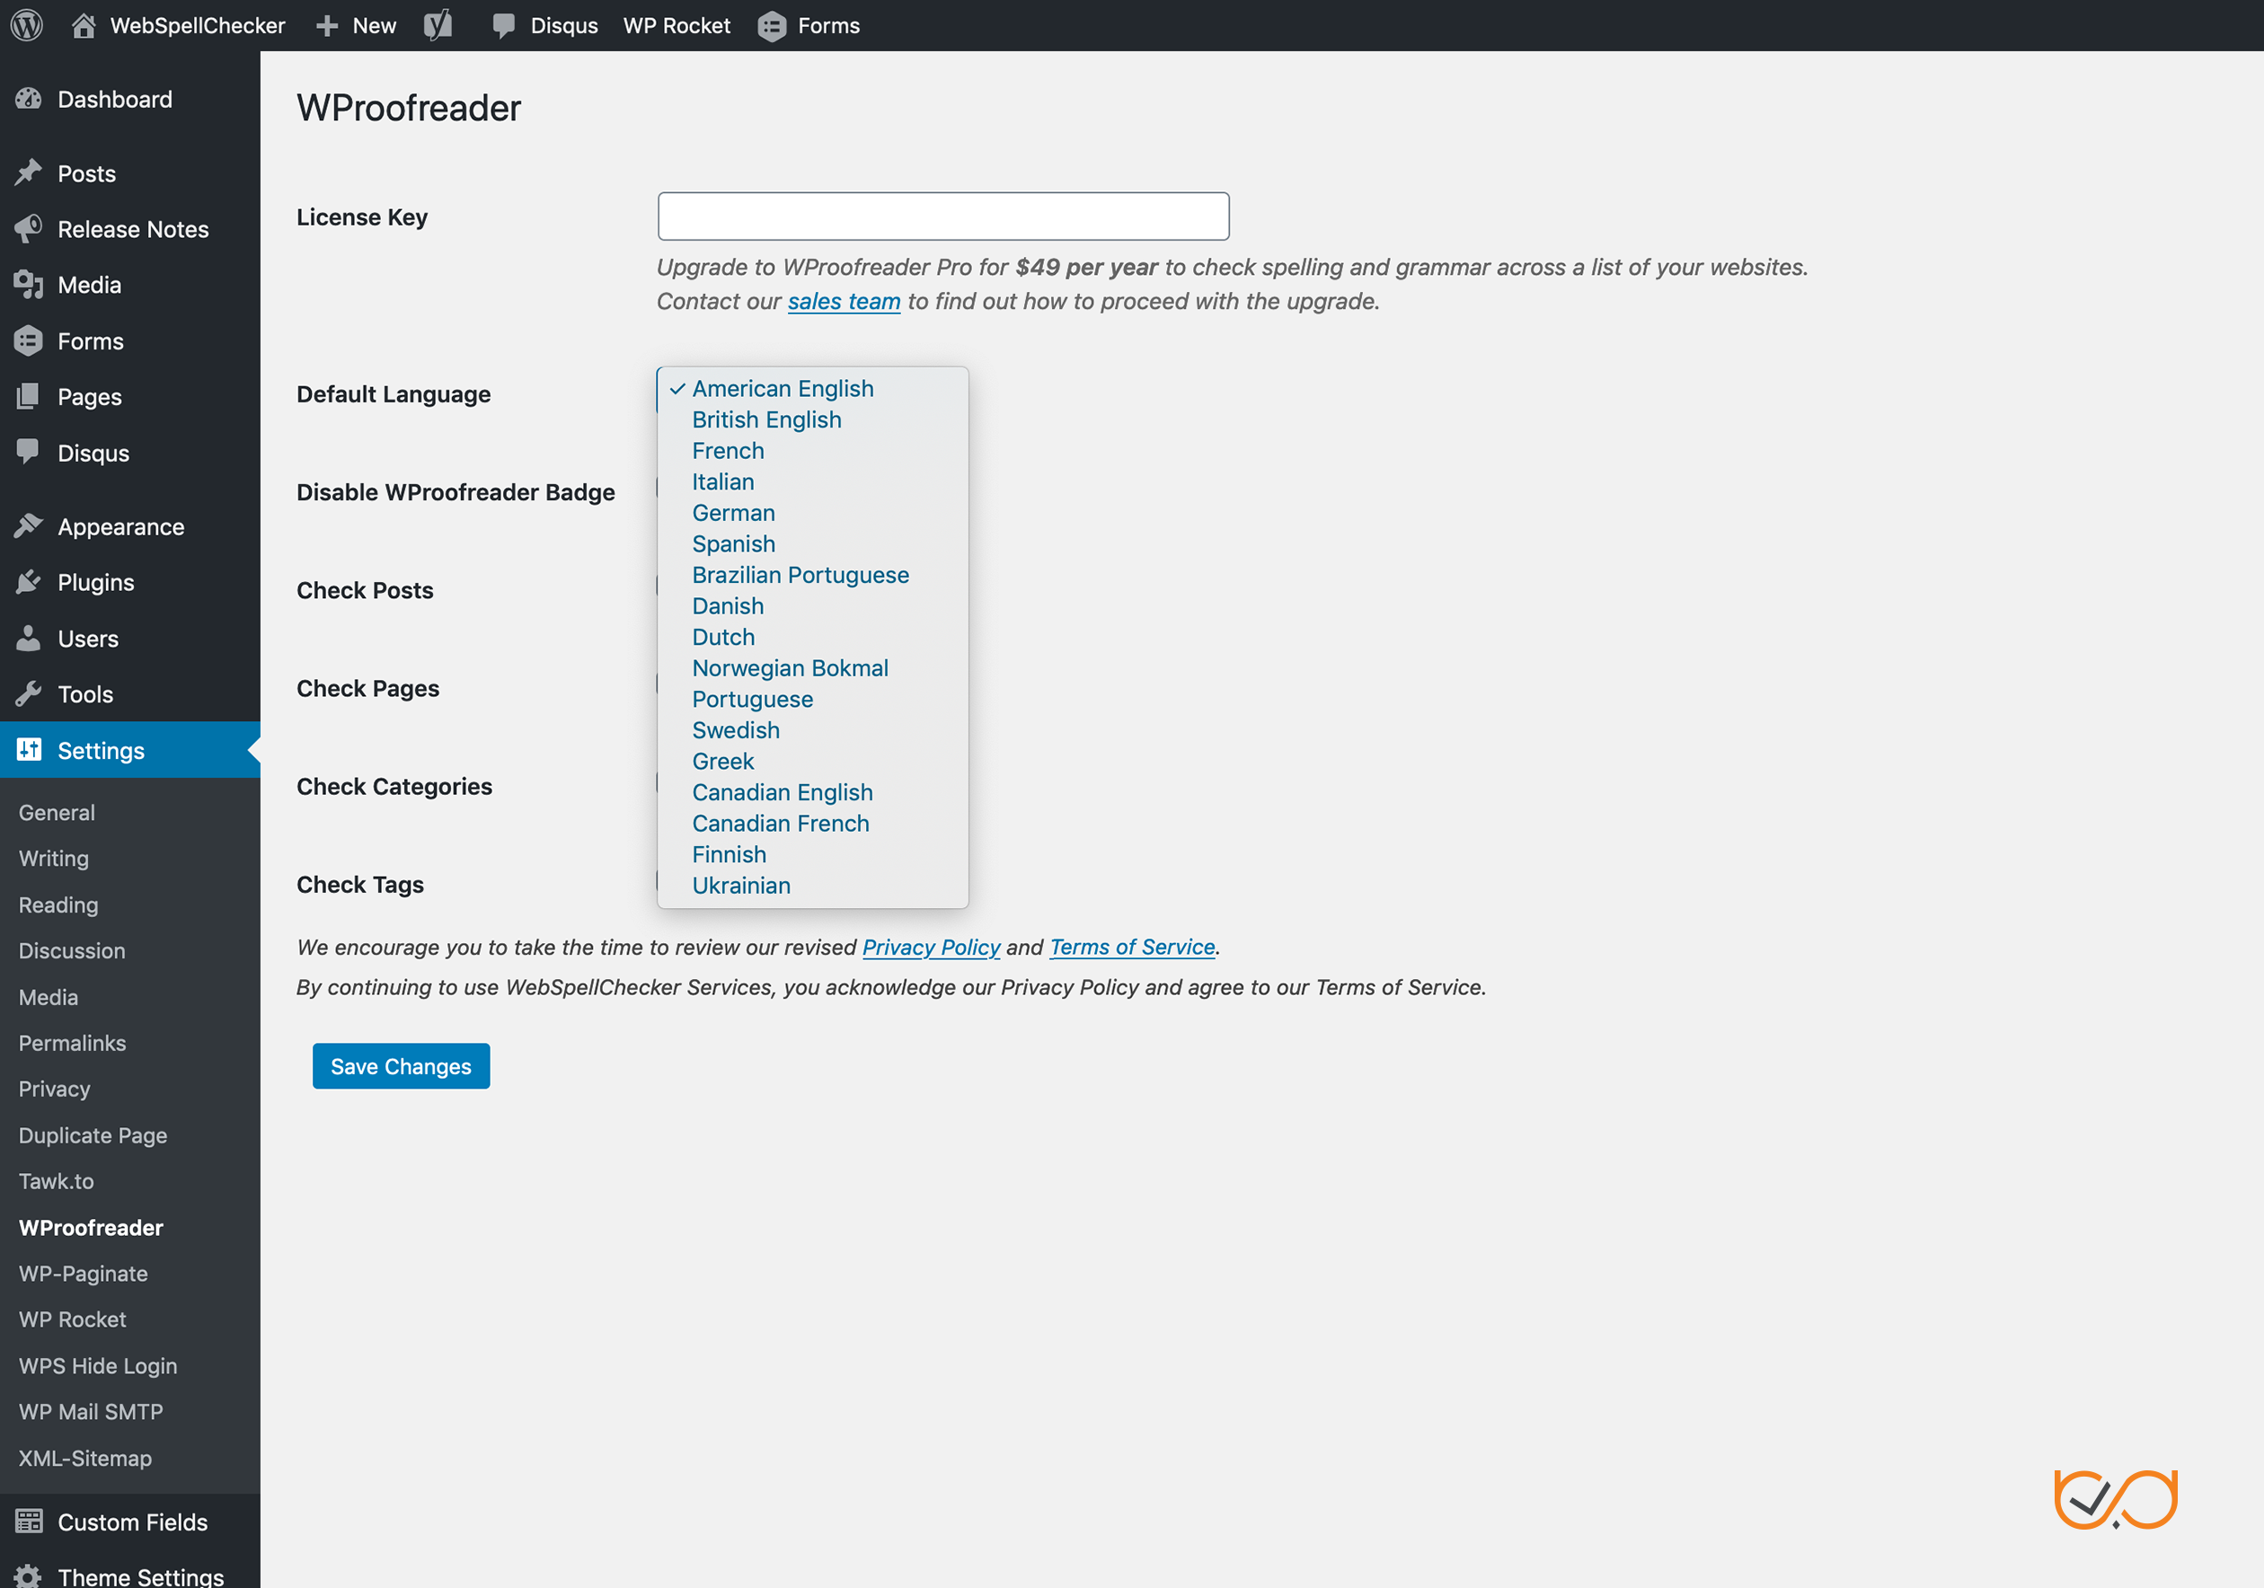Screen dimensions: 2264x1588
Task: Select British English option
Action: click(766, 419)
